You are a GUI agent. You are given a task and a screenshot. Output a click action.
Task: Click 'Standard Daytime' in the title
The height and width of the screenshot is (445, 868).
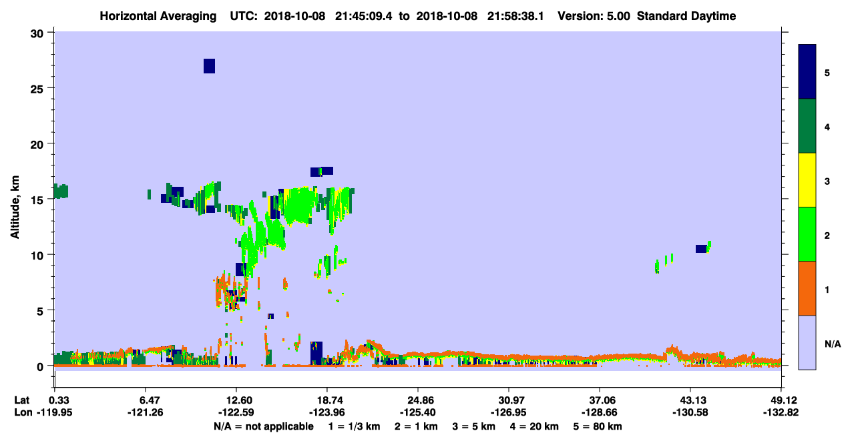click(687, 16)
